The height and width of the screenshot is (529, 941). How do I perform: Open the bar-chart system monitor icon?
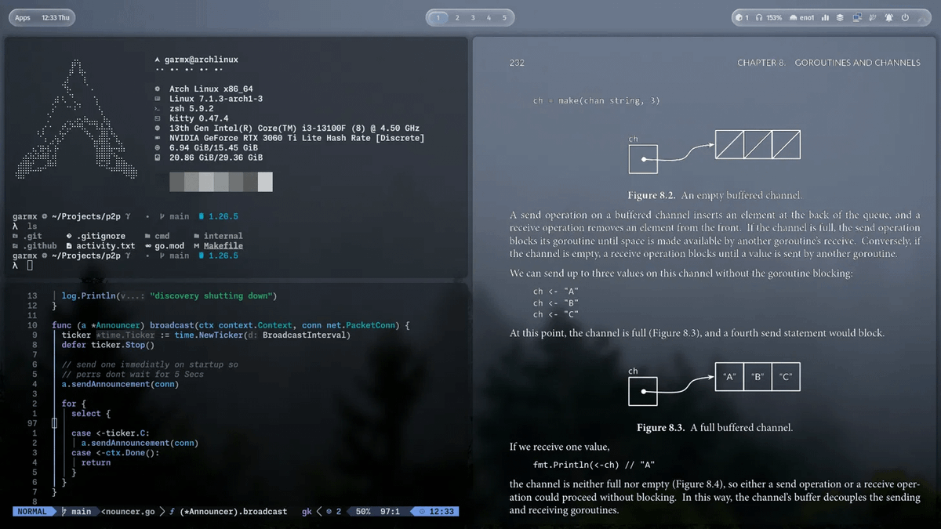tap(825, 17)
